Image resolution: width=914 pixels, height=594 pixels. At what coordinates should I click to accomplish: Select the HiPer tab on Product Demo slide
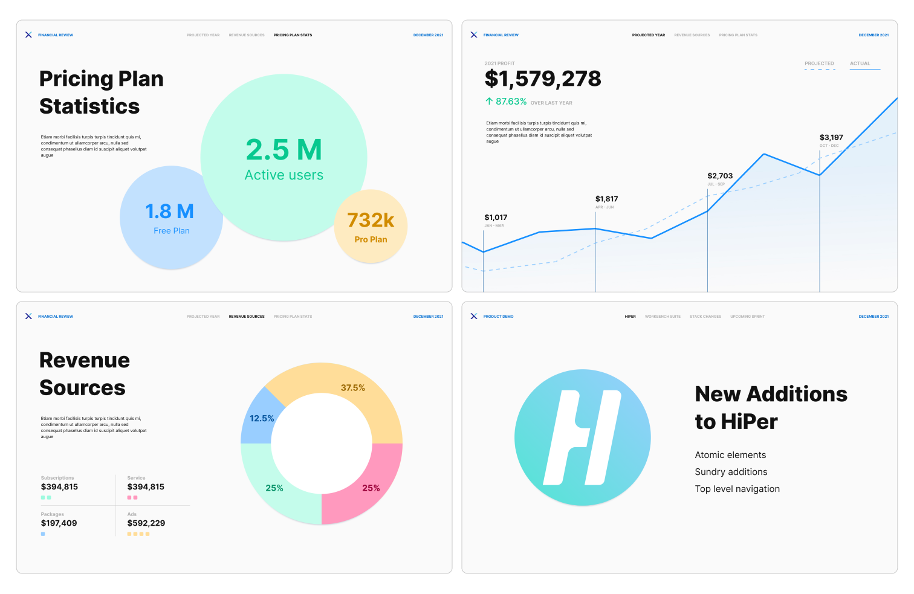click(x=630, y=317)
